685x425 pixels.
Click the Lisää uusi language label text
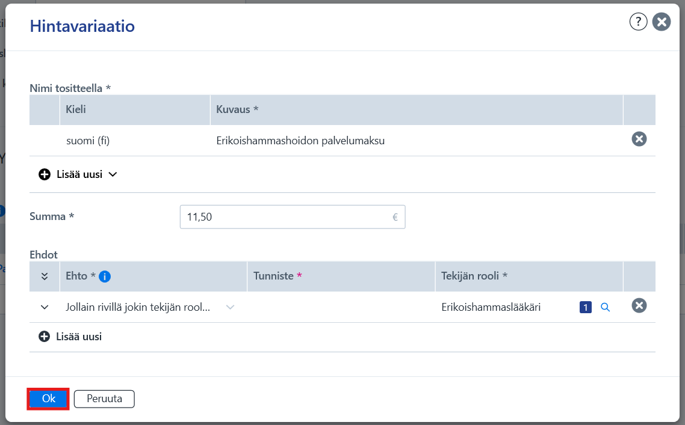tap(79, 174)
